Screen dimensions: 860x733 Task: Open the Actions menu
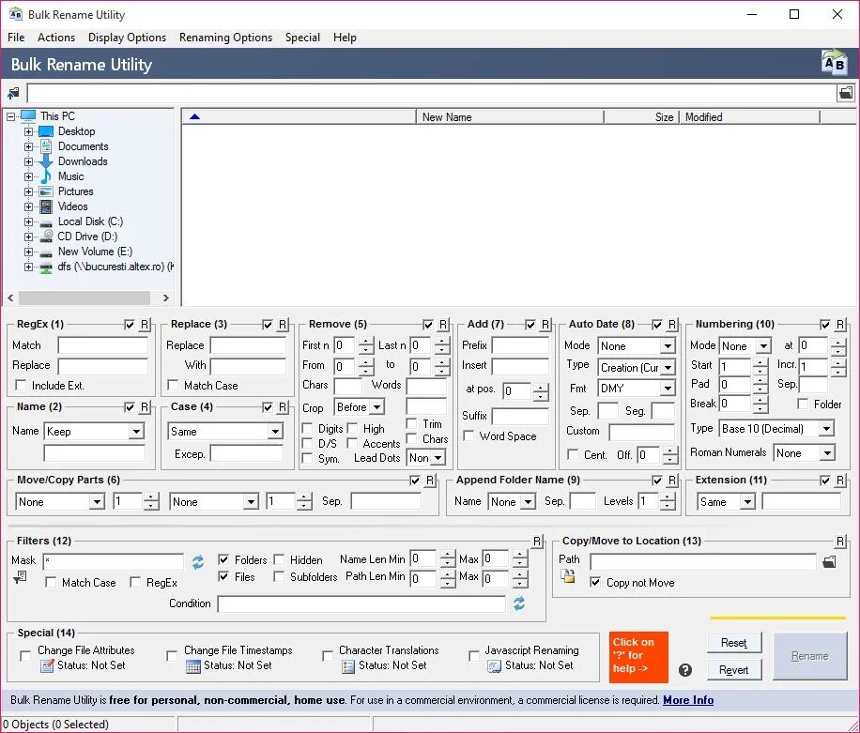(56, 38)
